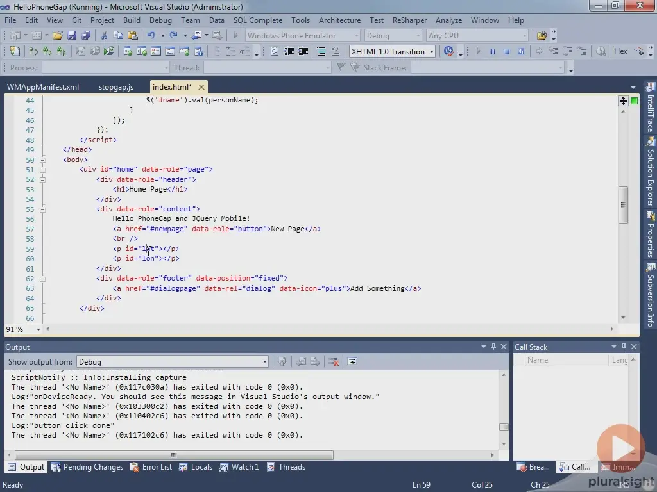
Task: Pause debugging with the Break All icon
Action: [x=492, y=51]
